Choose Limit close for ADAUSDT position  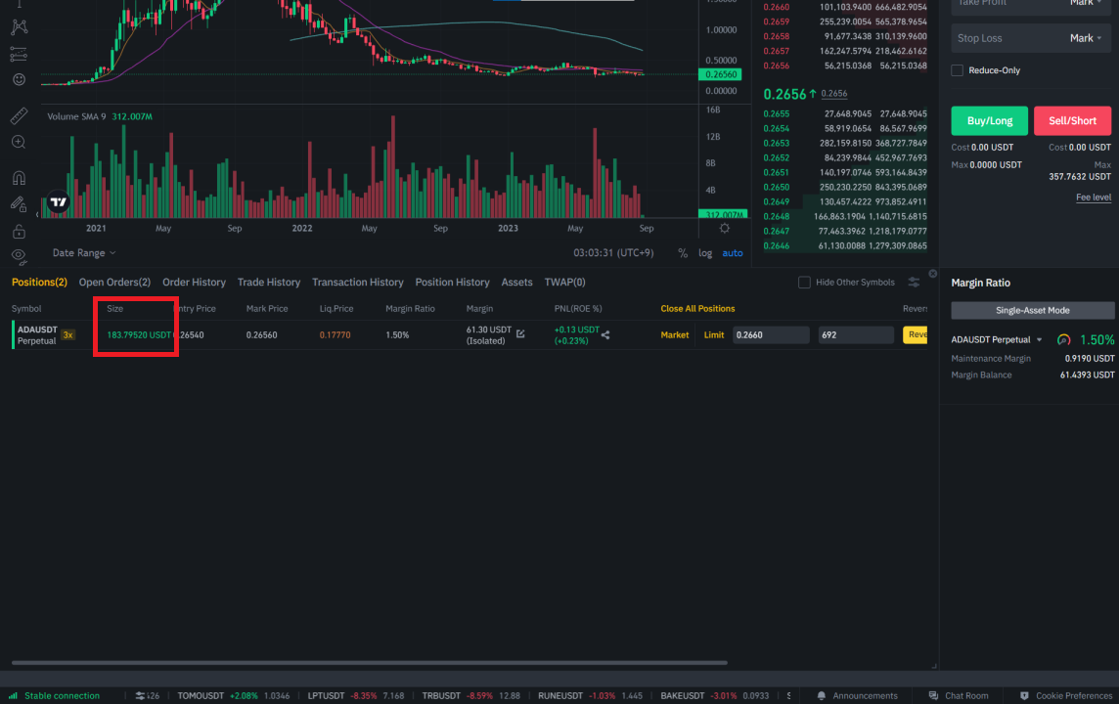(714, 335)
